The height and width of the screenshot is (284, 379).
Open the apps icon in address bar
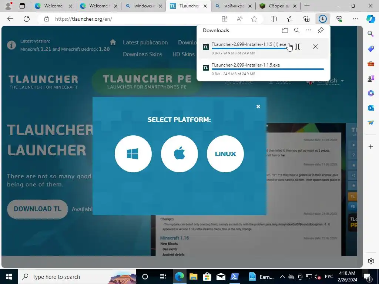pyautogui.click(x=225, y=19)
